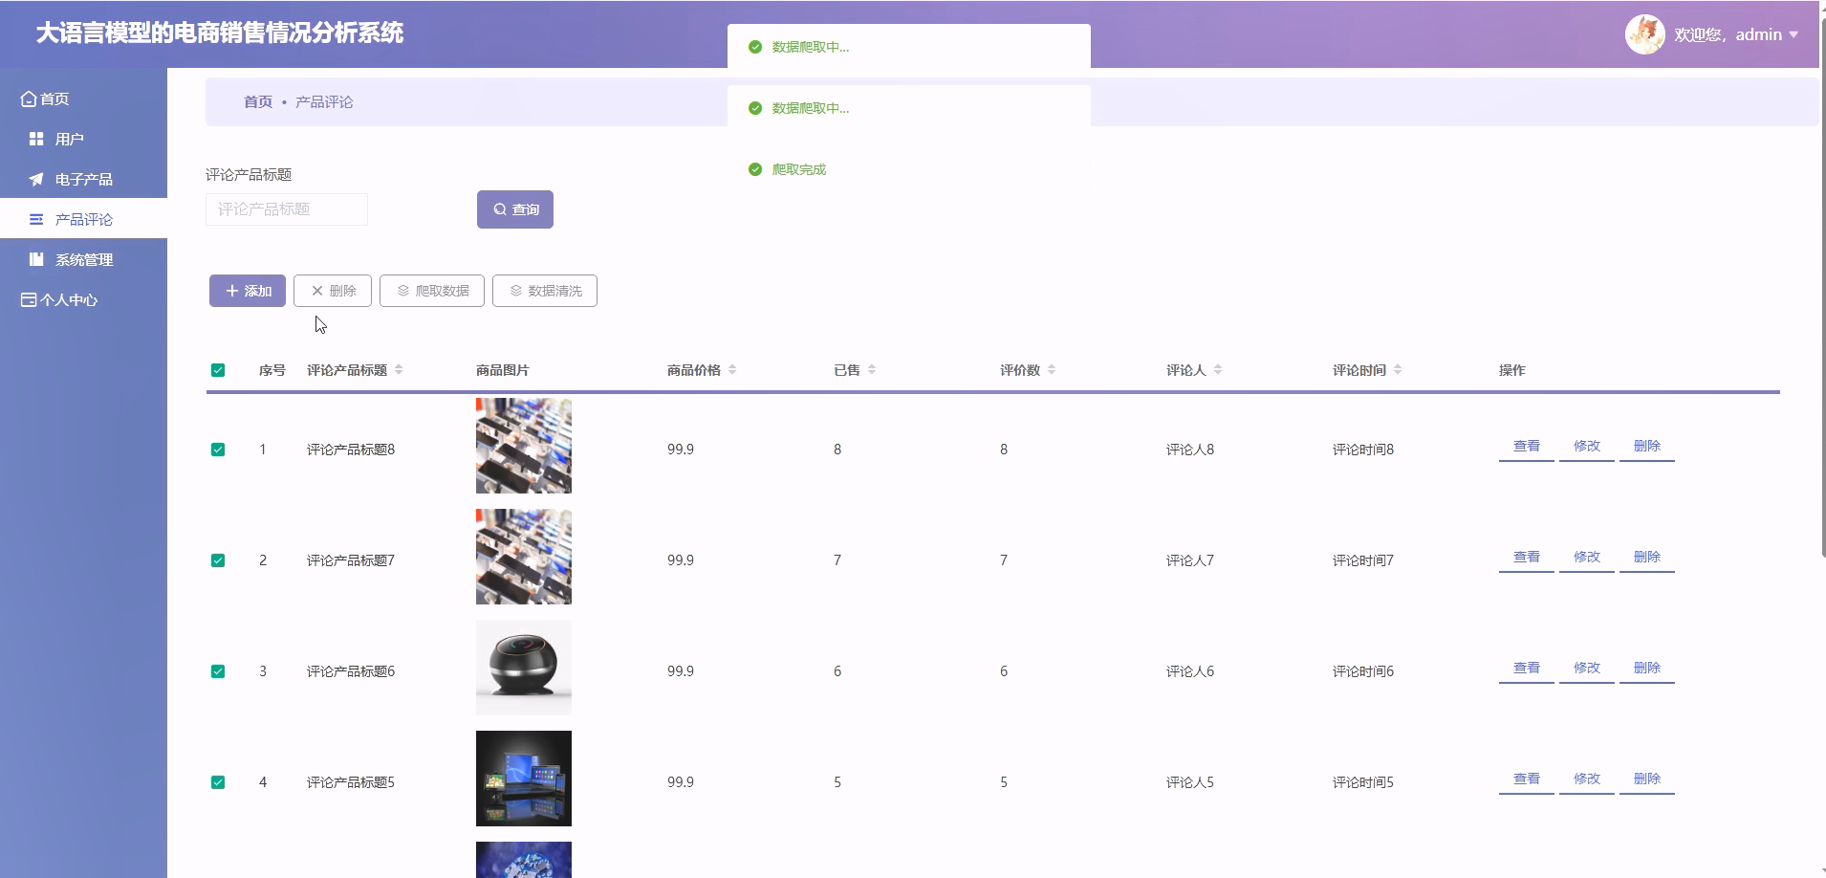This screenshot has width=1826, height=878.
Task: Open 个人中心 in sidebar
Action: (x=83, y=299)
